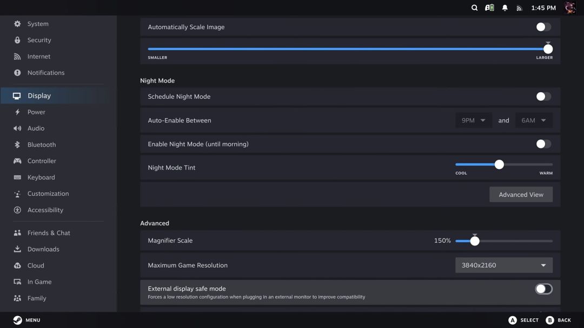Click the Power lightning bolt icon

(x=17, y=112)
